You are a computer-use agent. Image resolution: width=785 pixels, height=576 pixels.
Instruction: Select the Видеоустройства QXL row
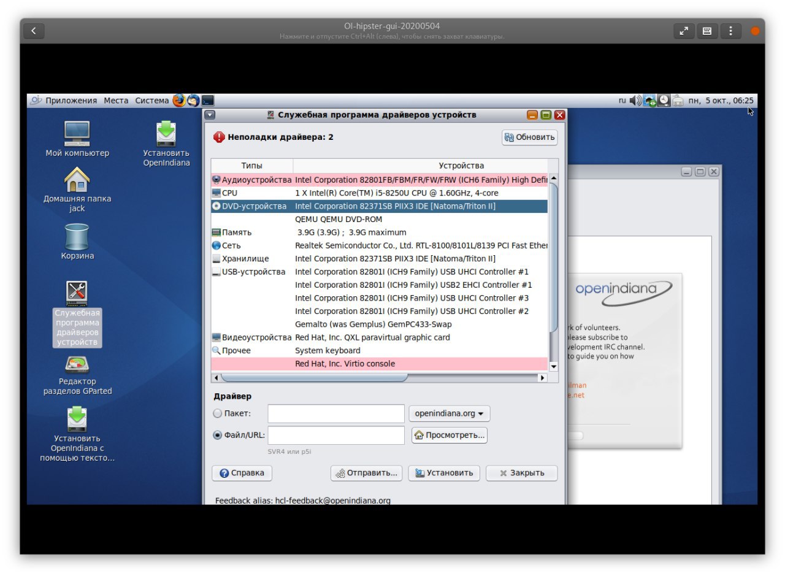coord(379,337)
